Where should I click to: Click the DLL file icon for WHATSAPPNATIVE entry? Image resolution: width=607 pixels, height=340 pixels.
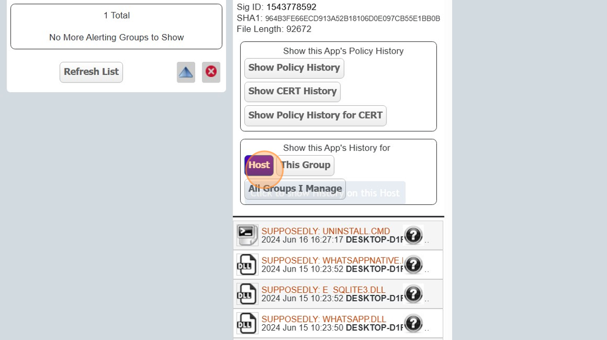247,264
